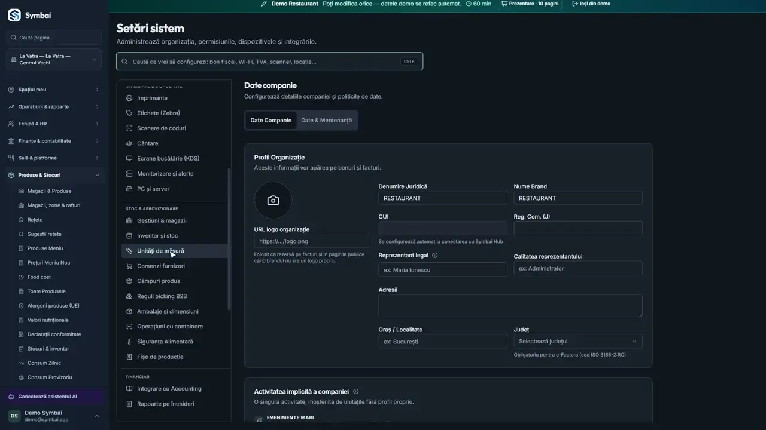The image size is (766, 430).
Task: Click the URL logo organizație field
Action: (312, 241)
